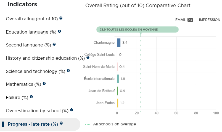Select Progress - late rate (%) indicator
The height and width of the screenshot is (132, 222).
(x=33, y=124)
